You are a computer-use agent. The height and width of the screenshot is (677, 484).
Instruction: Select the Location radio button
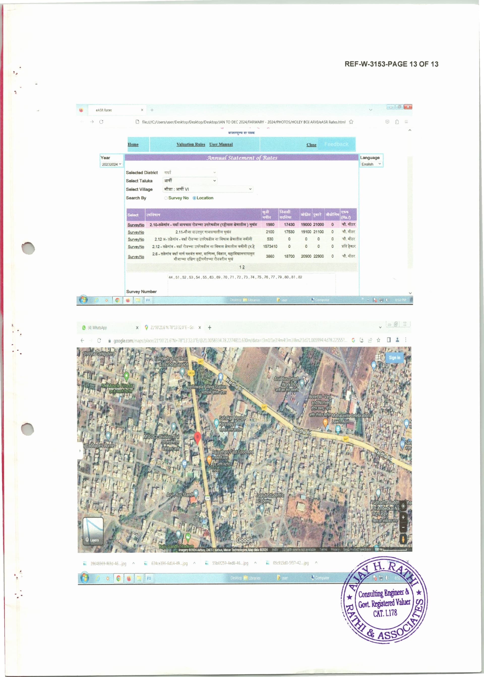tap(194, 198)
